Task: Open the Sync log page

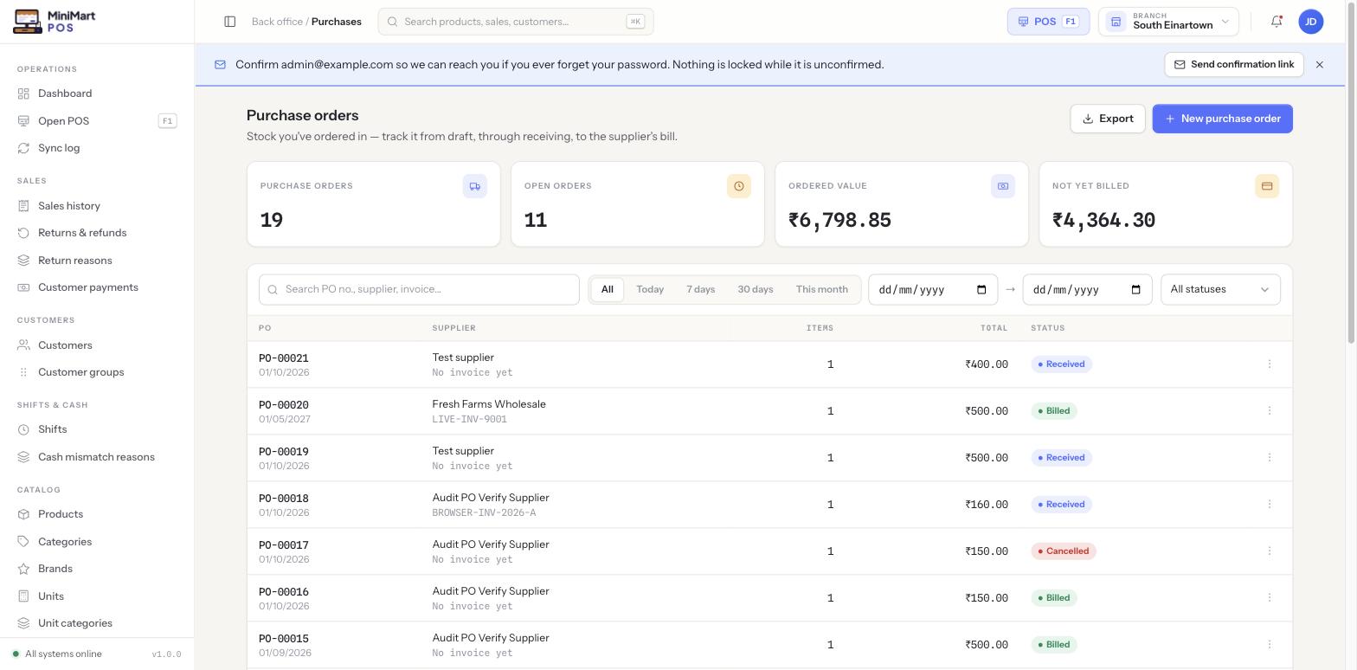Action: [x=97, y=148]
